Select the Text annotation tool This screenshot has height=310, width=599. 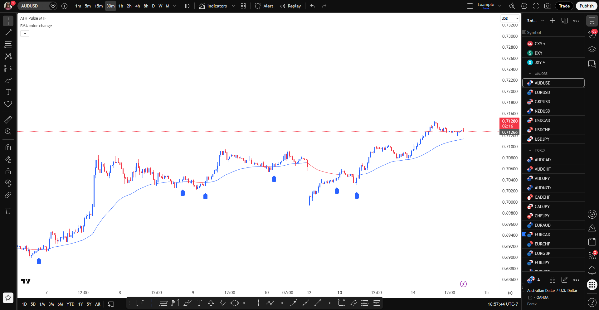[8, 92]
